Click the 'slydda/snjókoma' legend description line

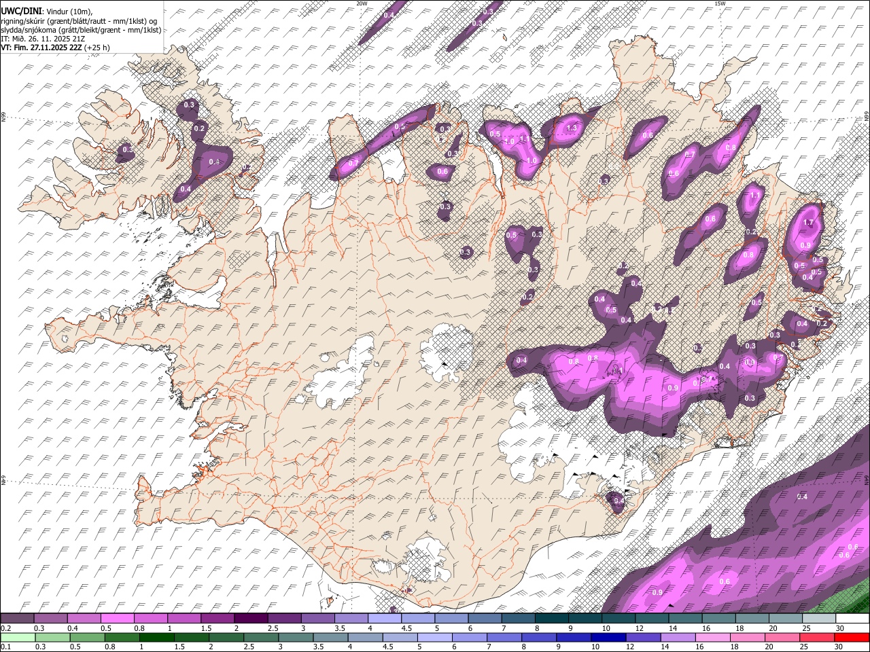tap(81, 30)
